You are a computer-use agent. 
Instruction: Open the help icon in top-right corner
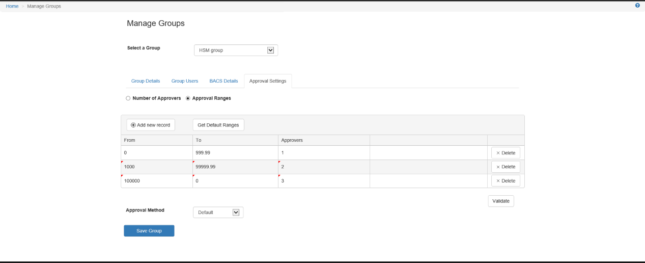coord(637,5)
